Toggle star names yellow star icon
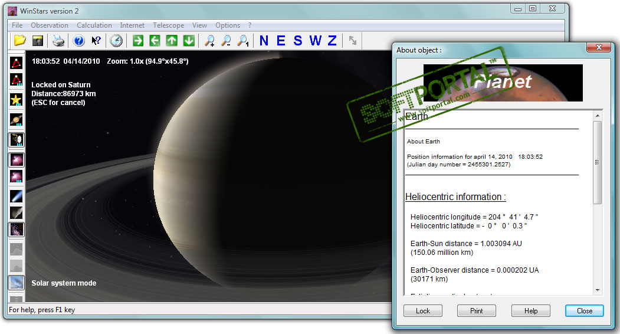 click(x=16, y=99)
